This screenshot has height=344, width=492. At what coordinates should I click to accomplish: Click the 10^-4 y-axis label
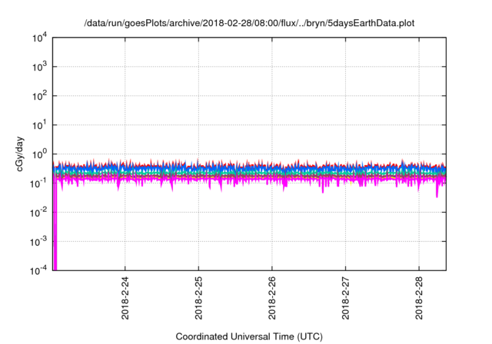coord(38,270)
